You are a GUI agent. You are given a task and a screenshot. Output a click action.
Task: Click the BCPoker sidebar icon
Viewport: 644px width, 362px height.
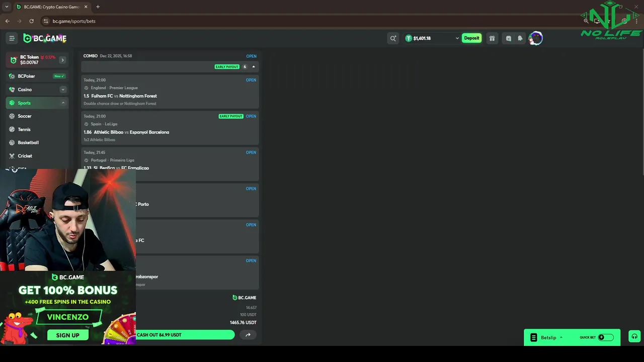(x=12, y=76)
